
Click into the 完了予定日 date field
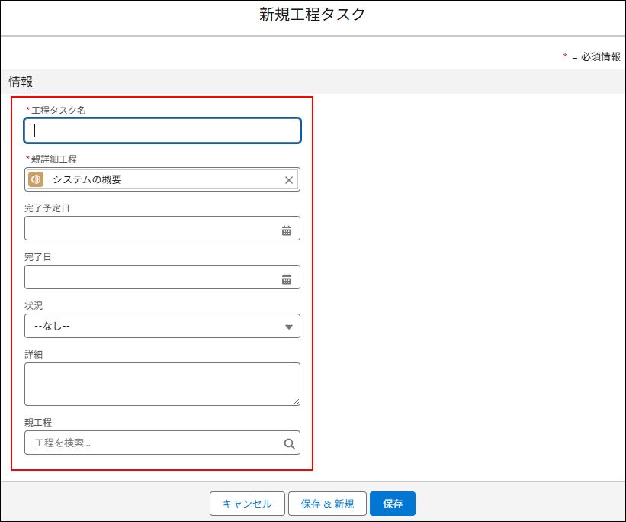[x=149, y=228]
